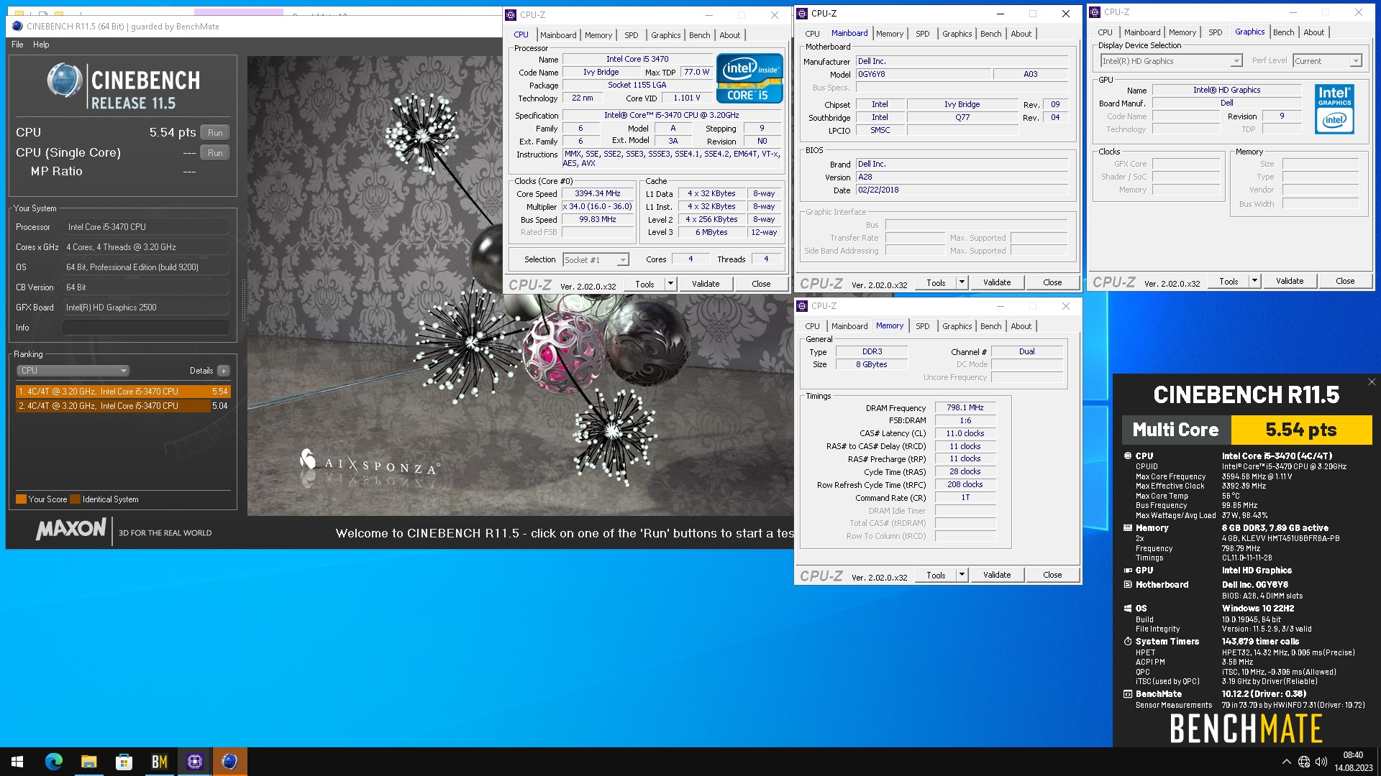The height and width of the screenshot is (776, 1381).
Task: Expand Tools arrow in CPU-Z Graphics window
Action: click(1254, 281)
